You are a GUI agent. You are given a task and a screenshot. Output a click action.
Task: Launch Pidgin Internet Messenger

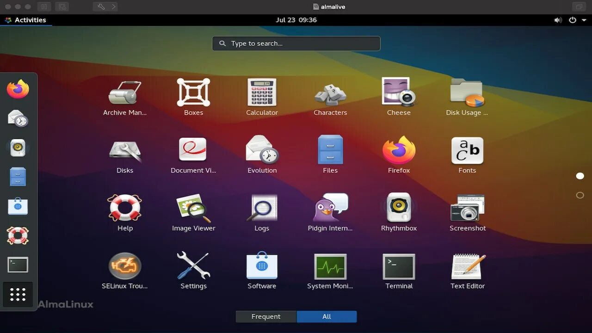[x=330, y=213]
